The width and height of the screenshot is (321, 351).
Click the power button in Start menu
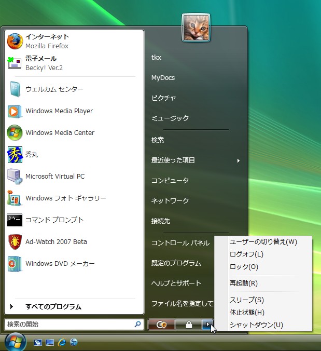pyautogui.click(x=161, y=325)
